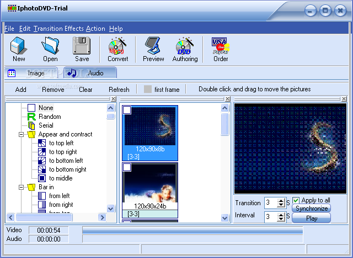Click the Clear button
Screen dimensions: 353x258
(85, 90)
